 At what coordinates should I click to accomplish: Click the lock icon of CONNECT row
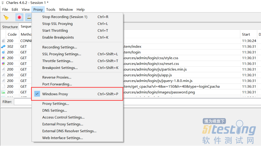coord(3,41)
